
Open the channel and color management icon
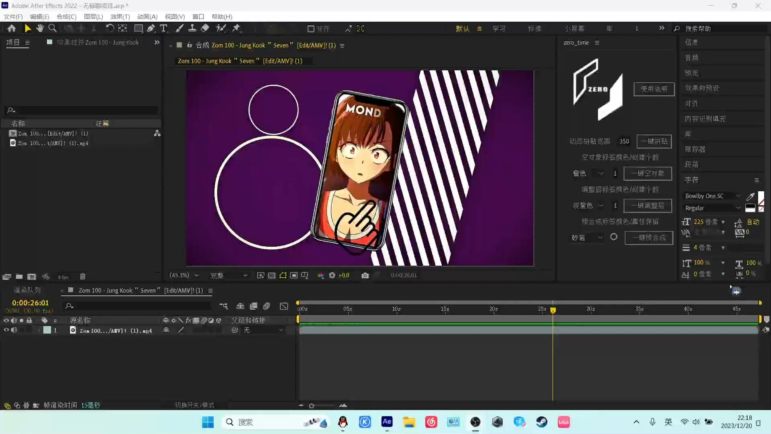321,275
